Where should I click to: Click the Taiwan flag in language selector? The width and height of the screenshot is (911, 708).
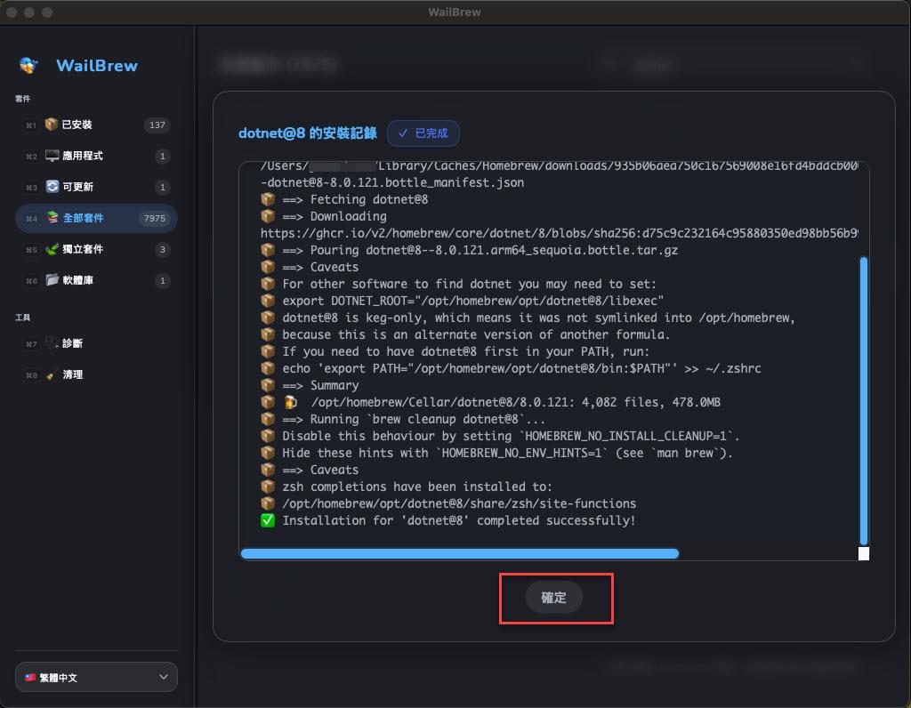31,678
